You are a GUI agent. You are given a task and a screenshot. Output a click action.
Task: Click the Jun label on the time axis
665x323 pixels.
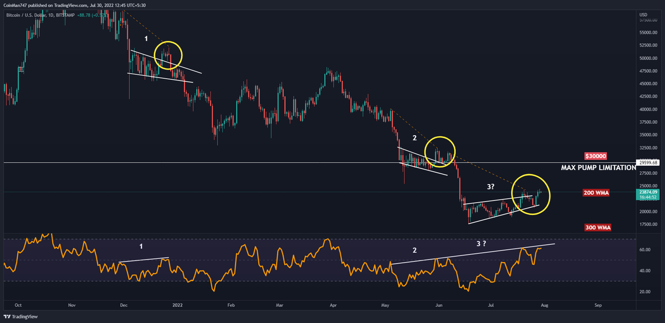[x=439, y=305]
